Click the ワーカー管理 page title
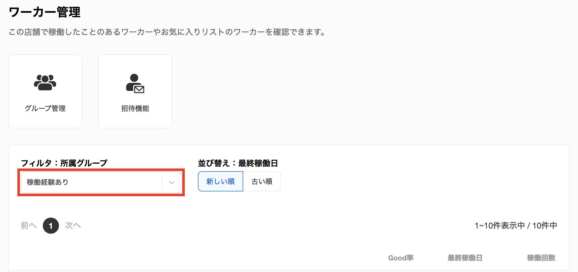 point(45,12)
